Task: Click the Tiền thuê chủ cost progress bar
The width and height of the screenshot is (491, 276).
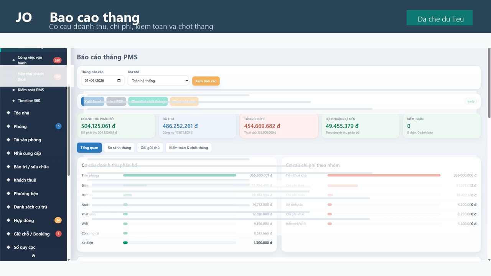Action: point(384,175)
